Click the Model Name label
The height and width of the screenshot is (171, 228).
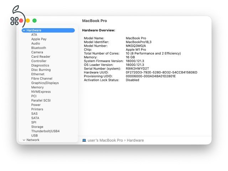pos(94,38)
